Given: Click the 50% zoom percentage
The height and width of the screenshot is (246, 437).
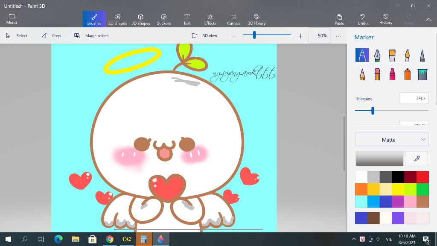Looking at the screenshot, I should pyautogui.click(x=322, y=36).
